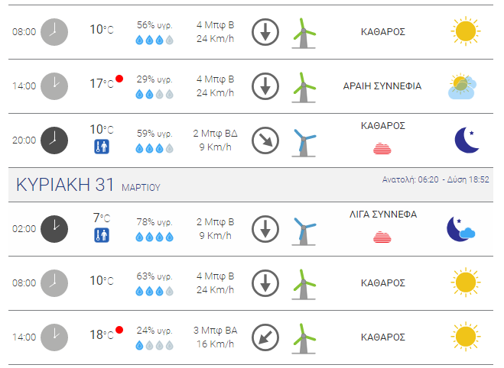This screenshot has height=368, width=504.
Task: Click partly cloudy icon beside ΑΡΑΙΗ ΣΥΝΝΕΦΙΑ
Action: (462, 86)
